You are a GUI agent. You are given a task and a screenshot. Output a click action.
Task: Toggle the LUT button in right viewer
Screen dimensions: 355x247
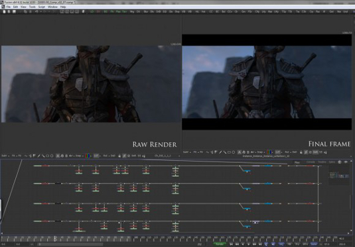pyautogui.click(x=277, y=152)
